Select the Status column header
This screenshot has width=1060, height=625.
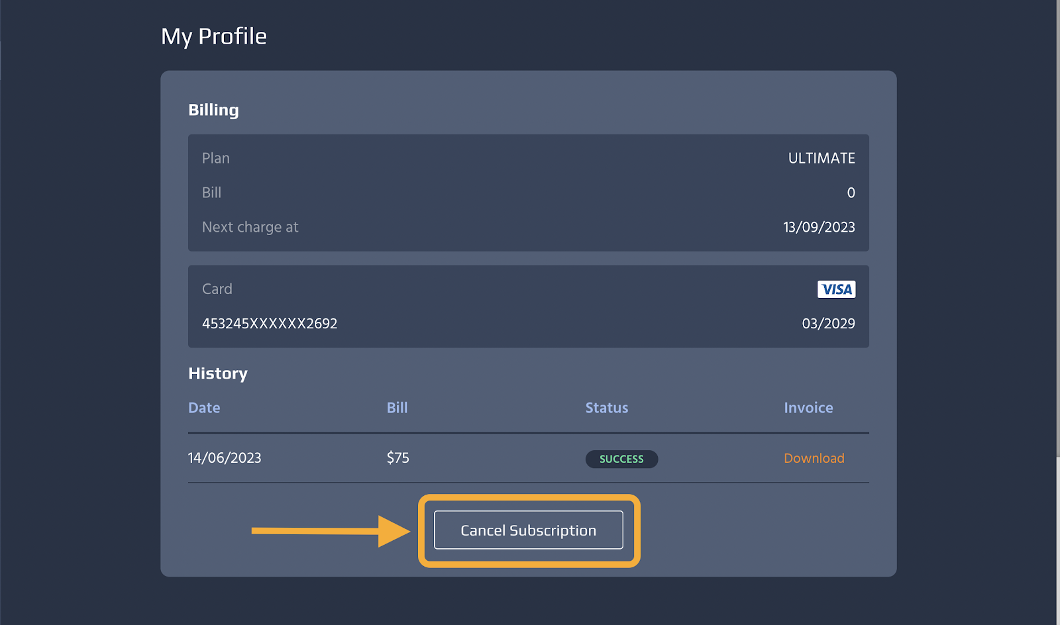606,408
